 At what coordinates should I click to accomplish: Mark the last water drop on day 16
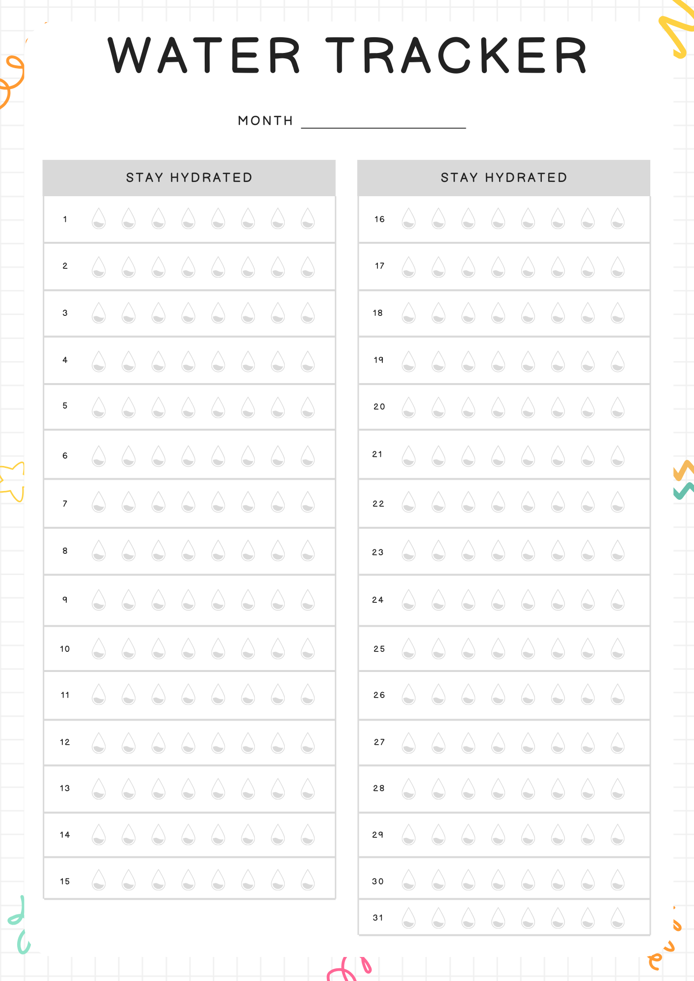(617, 219)
